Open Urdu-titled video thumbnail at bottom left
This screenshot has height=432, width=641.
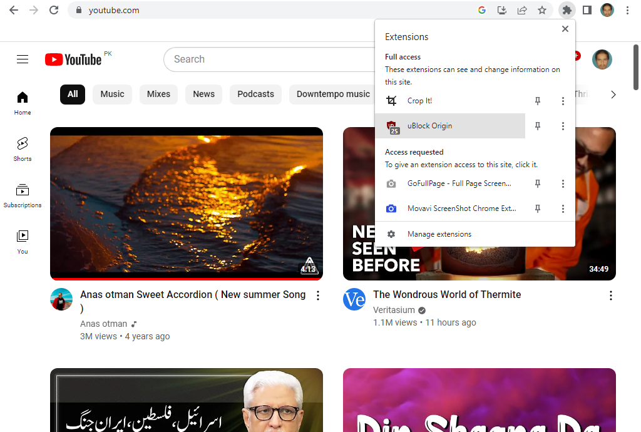point(187,400)
